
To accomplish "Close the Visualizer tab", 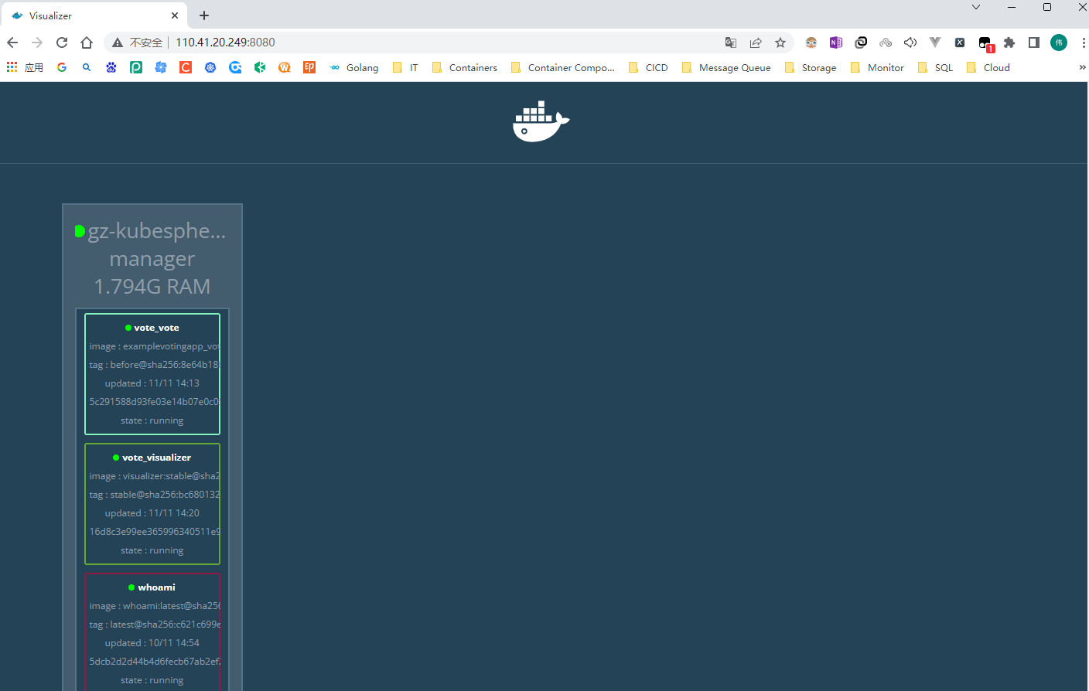I will tap(175, 15).
